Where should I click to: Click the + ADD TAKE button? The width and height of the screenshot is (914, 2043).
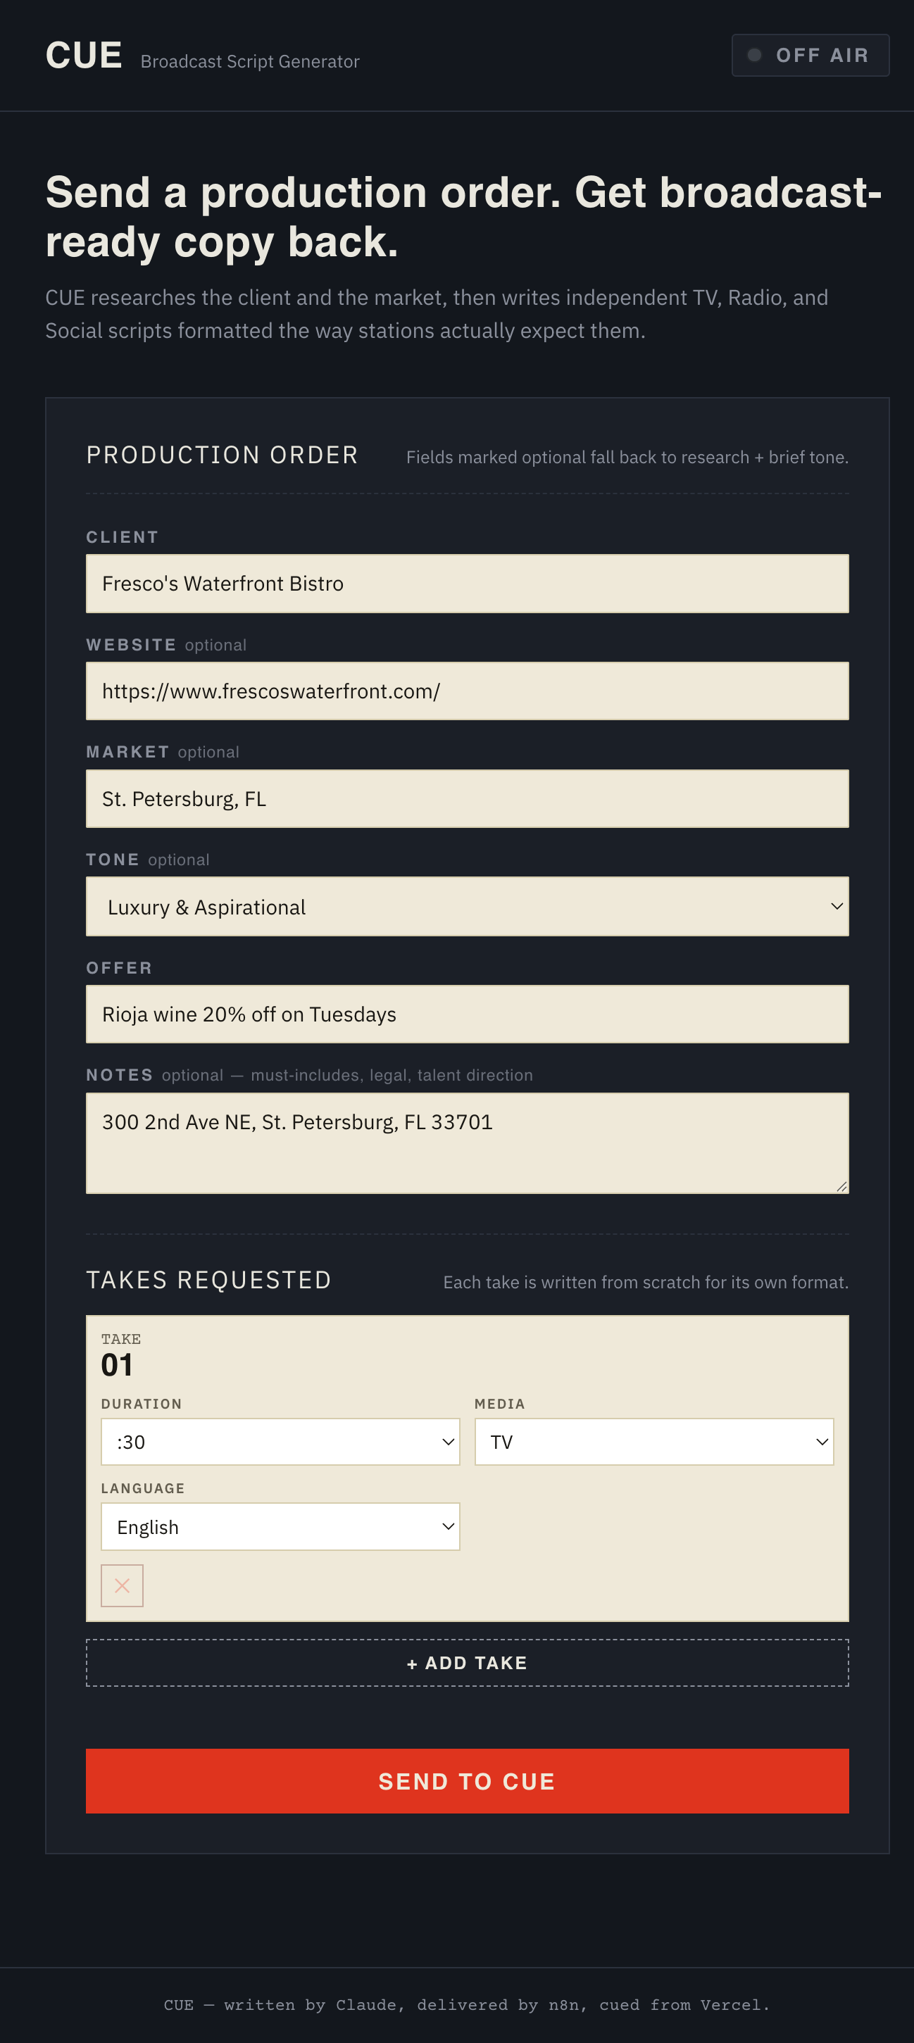coord(468,1663)
